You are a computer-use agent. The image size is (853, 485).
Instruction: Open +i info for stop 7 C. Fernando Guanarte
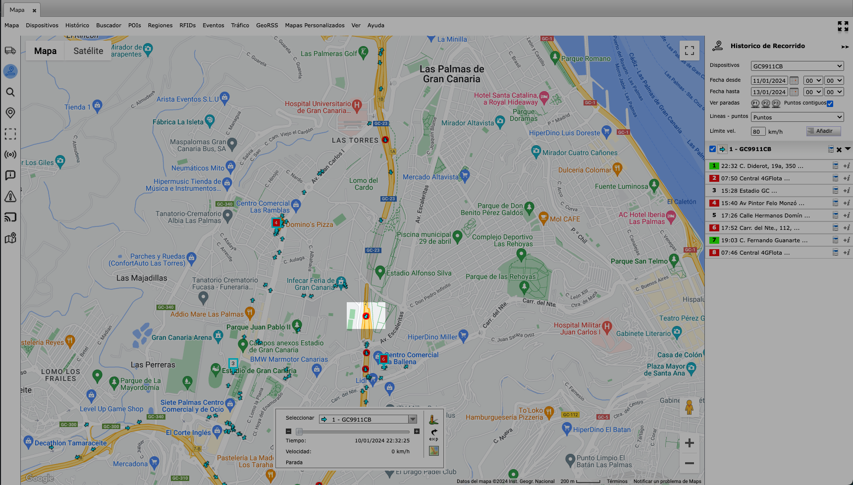pyautogui.click(x=847, y=240)
